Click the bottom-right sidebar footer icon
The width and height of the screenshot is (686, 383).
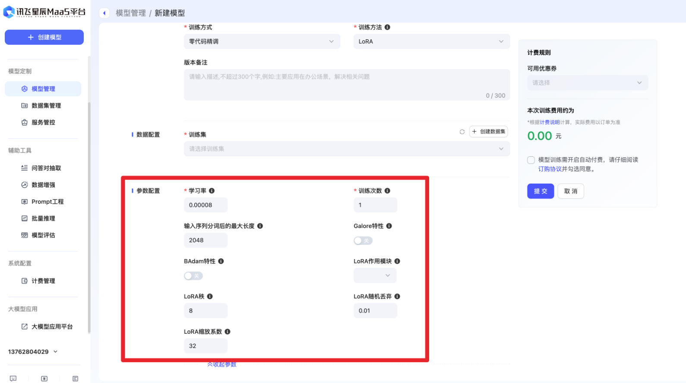click(x=75, y=378)
